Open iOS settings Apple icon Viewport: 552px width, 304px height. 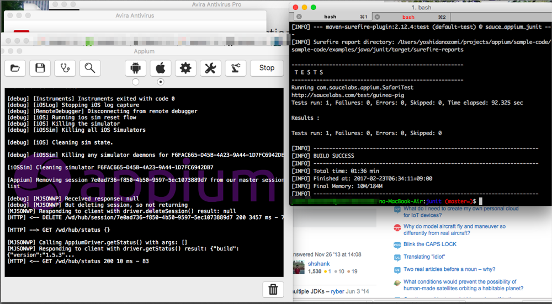tap(161, 68)
